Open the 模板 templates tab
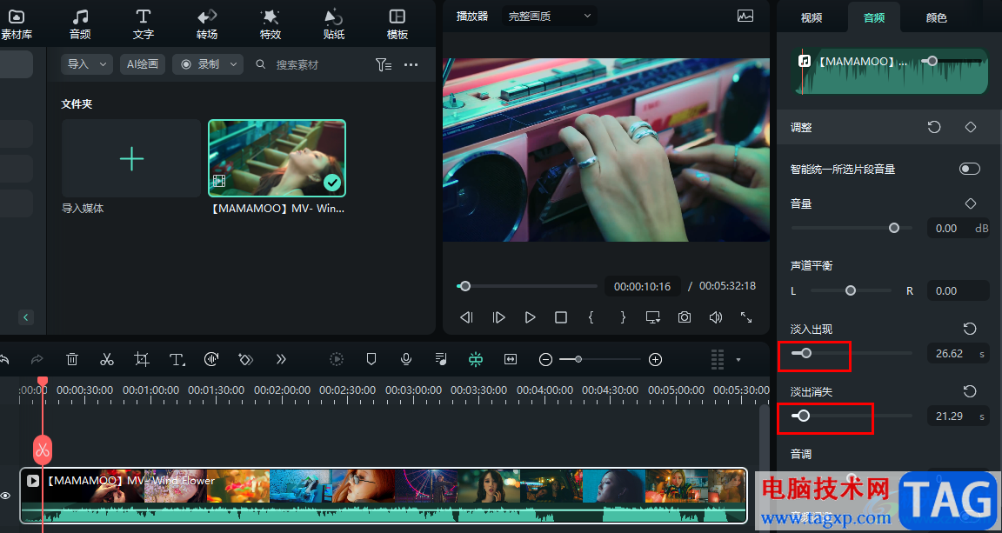This screenshot has height=533, width=1002. click(397, 24)
